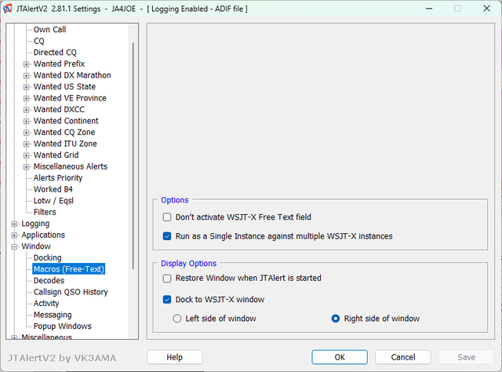Viewport: 502px width, 372px height.
Task: Expand the Wanted Grid node
Action: [26, 155]
